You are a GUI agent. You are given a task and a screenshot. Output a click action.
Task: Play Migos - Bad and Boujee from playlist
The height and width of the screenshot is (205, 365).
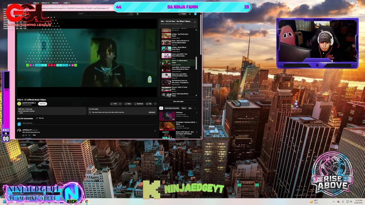(179, 42)
